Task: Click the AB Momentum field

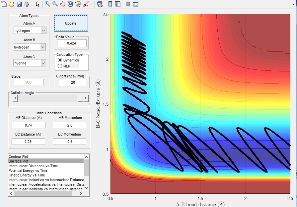Action: (x=69, y=125)
